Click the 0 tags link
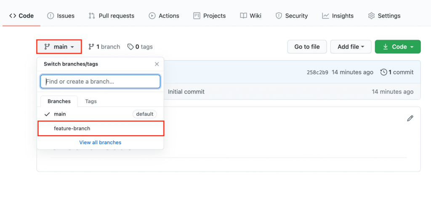 (x=140, y=47)
